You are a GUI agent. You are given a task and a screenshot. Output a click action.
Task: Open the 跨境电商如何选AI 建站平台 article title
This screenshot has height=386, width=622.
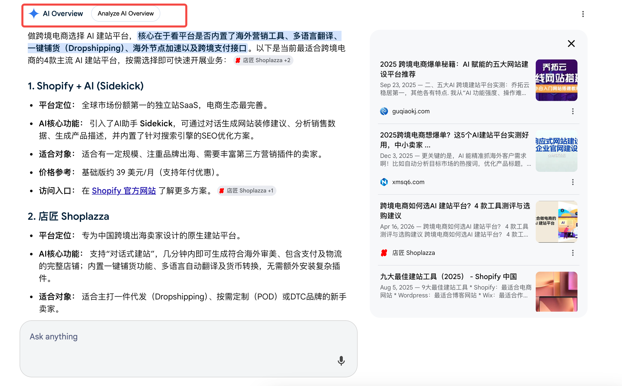[455, 211]
